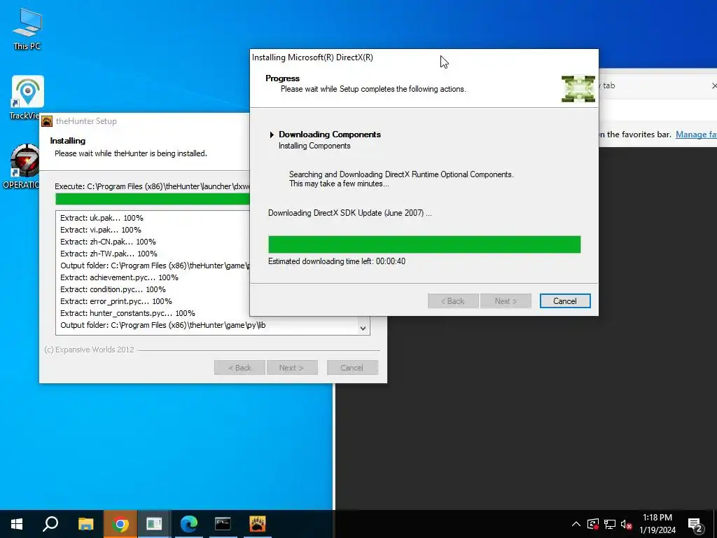Select the Extract: zh-CN.pak log line
The image size is (717, 538).
[108, 242]
